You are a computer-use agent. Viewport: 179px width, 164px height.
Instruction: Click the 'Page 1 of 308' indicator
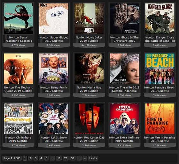click(x=12, y=158)
